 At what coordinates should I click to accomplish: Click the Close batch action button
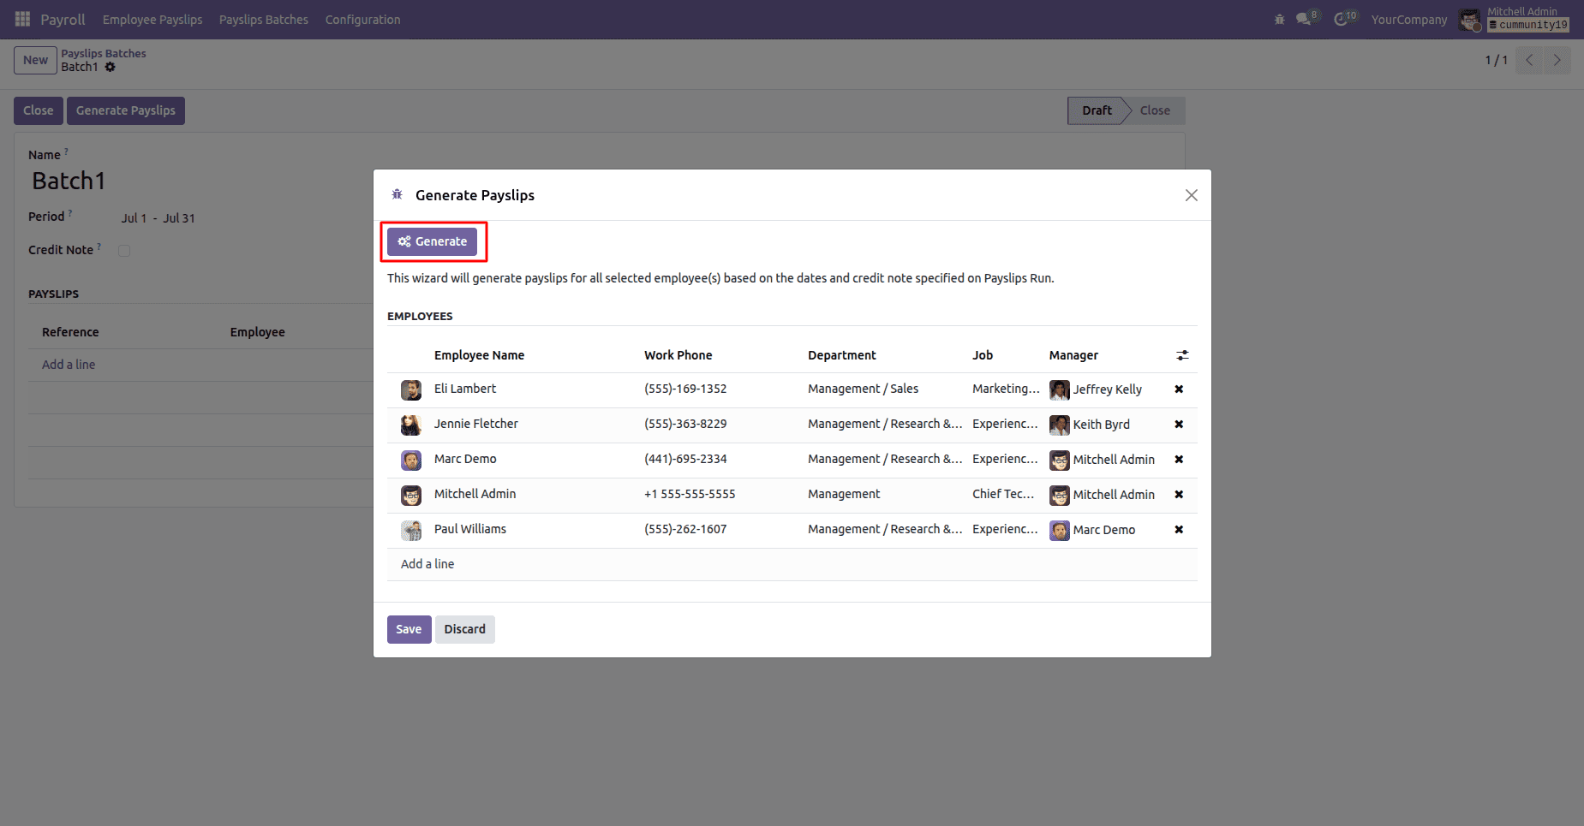[x=39, y=110]
